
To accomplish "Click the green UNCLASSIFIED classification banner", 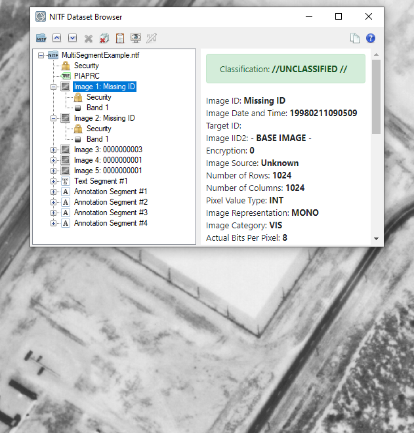I will (285, 69).
